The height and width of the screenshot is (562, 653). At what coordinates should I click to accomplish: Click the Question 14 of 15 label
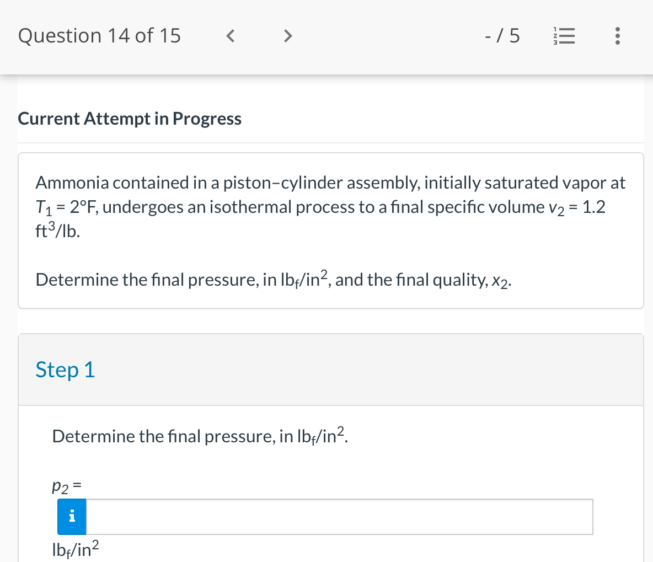[99, 36]
